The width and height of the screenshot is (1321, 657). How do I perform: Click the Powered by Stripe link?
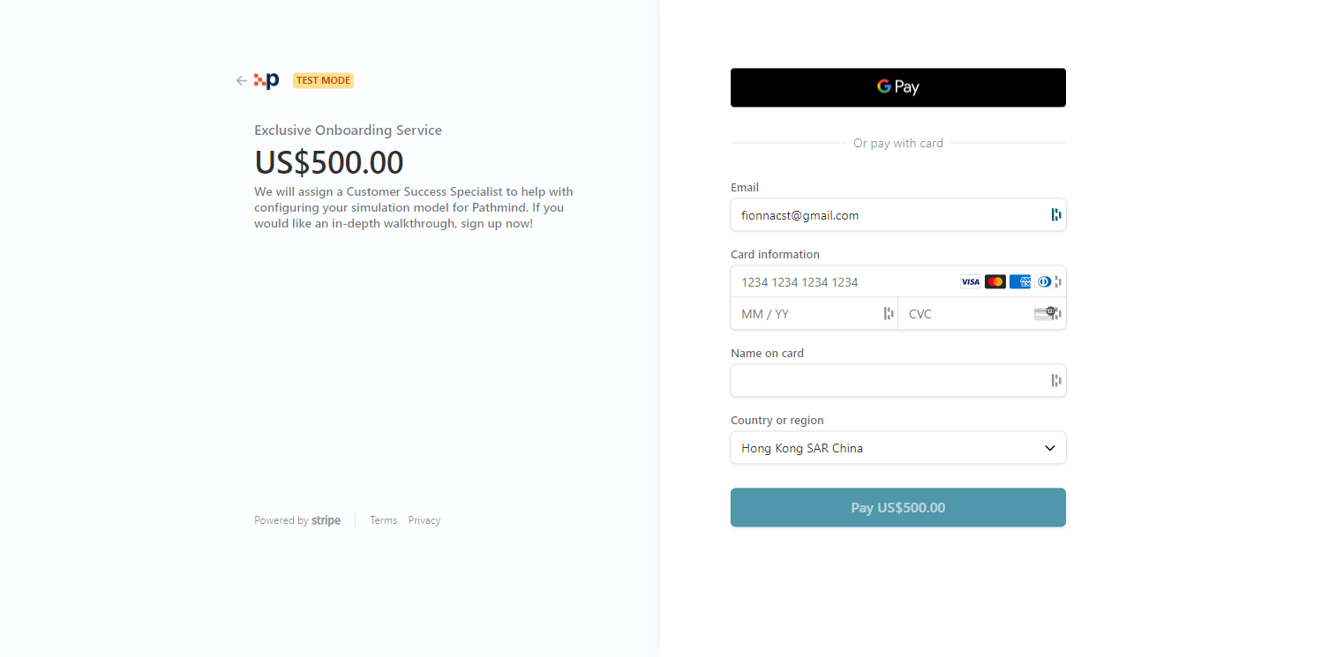click(297, 520)
